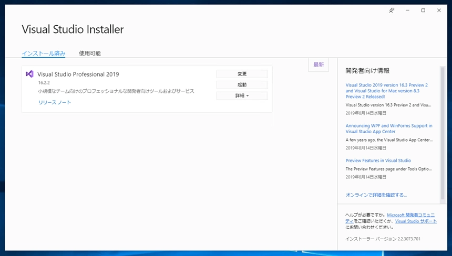Open Announcing WPF and WinForms Support article
The height and width of the screenshot is (256, 452).
(x=389, y=129)
